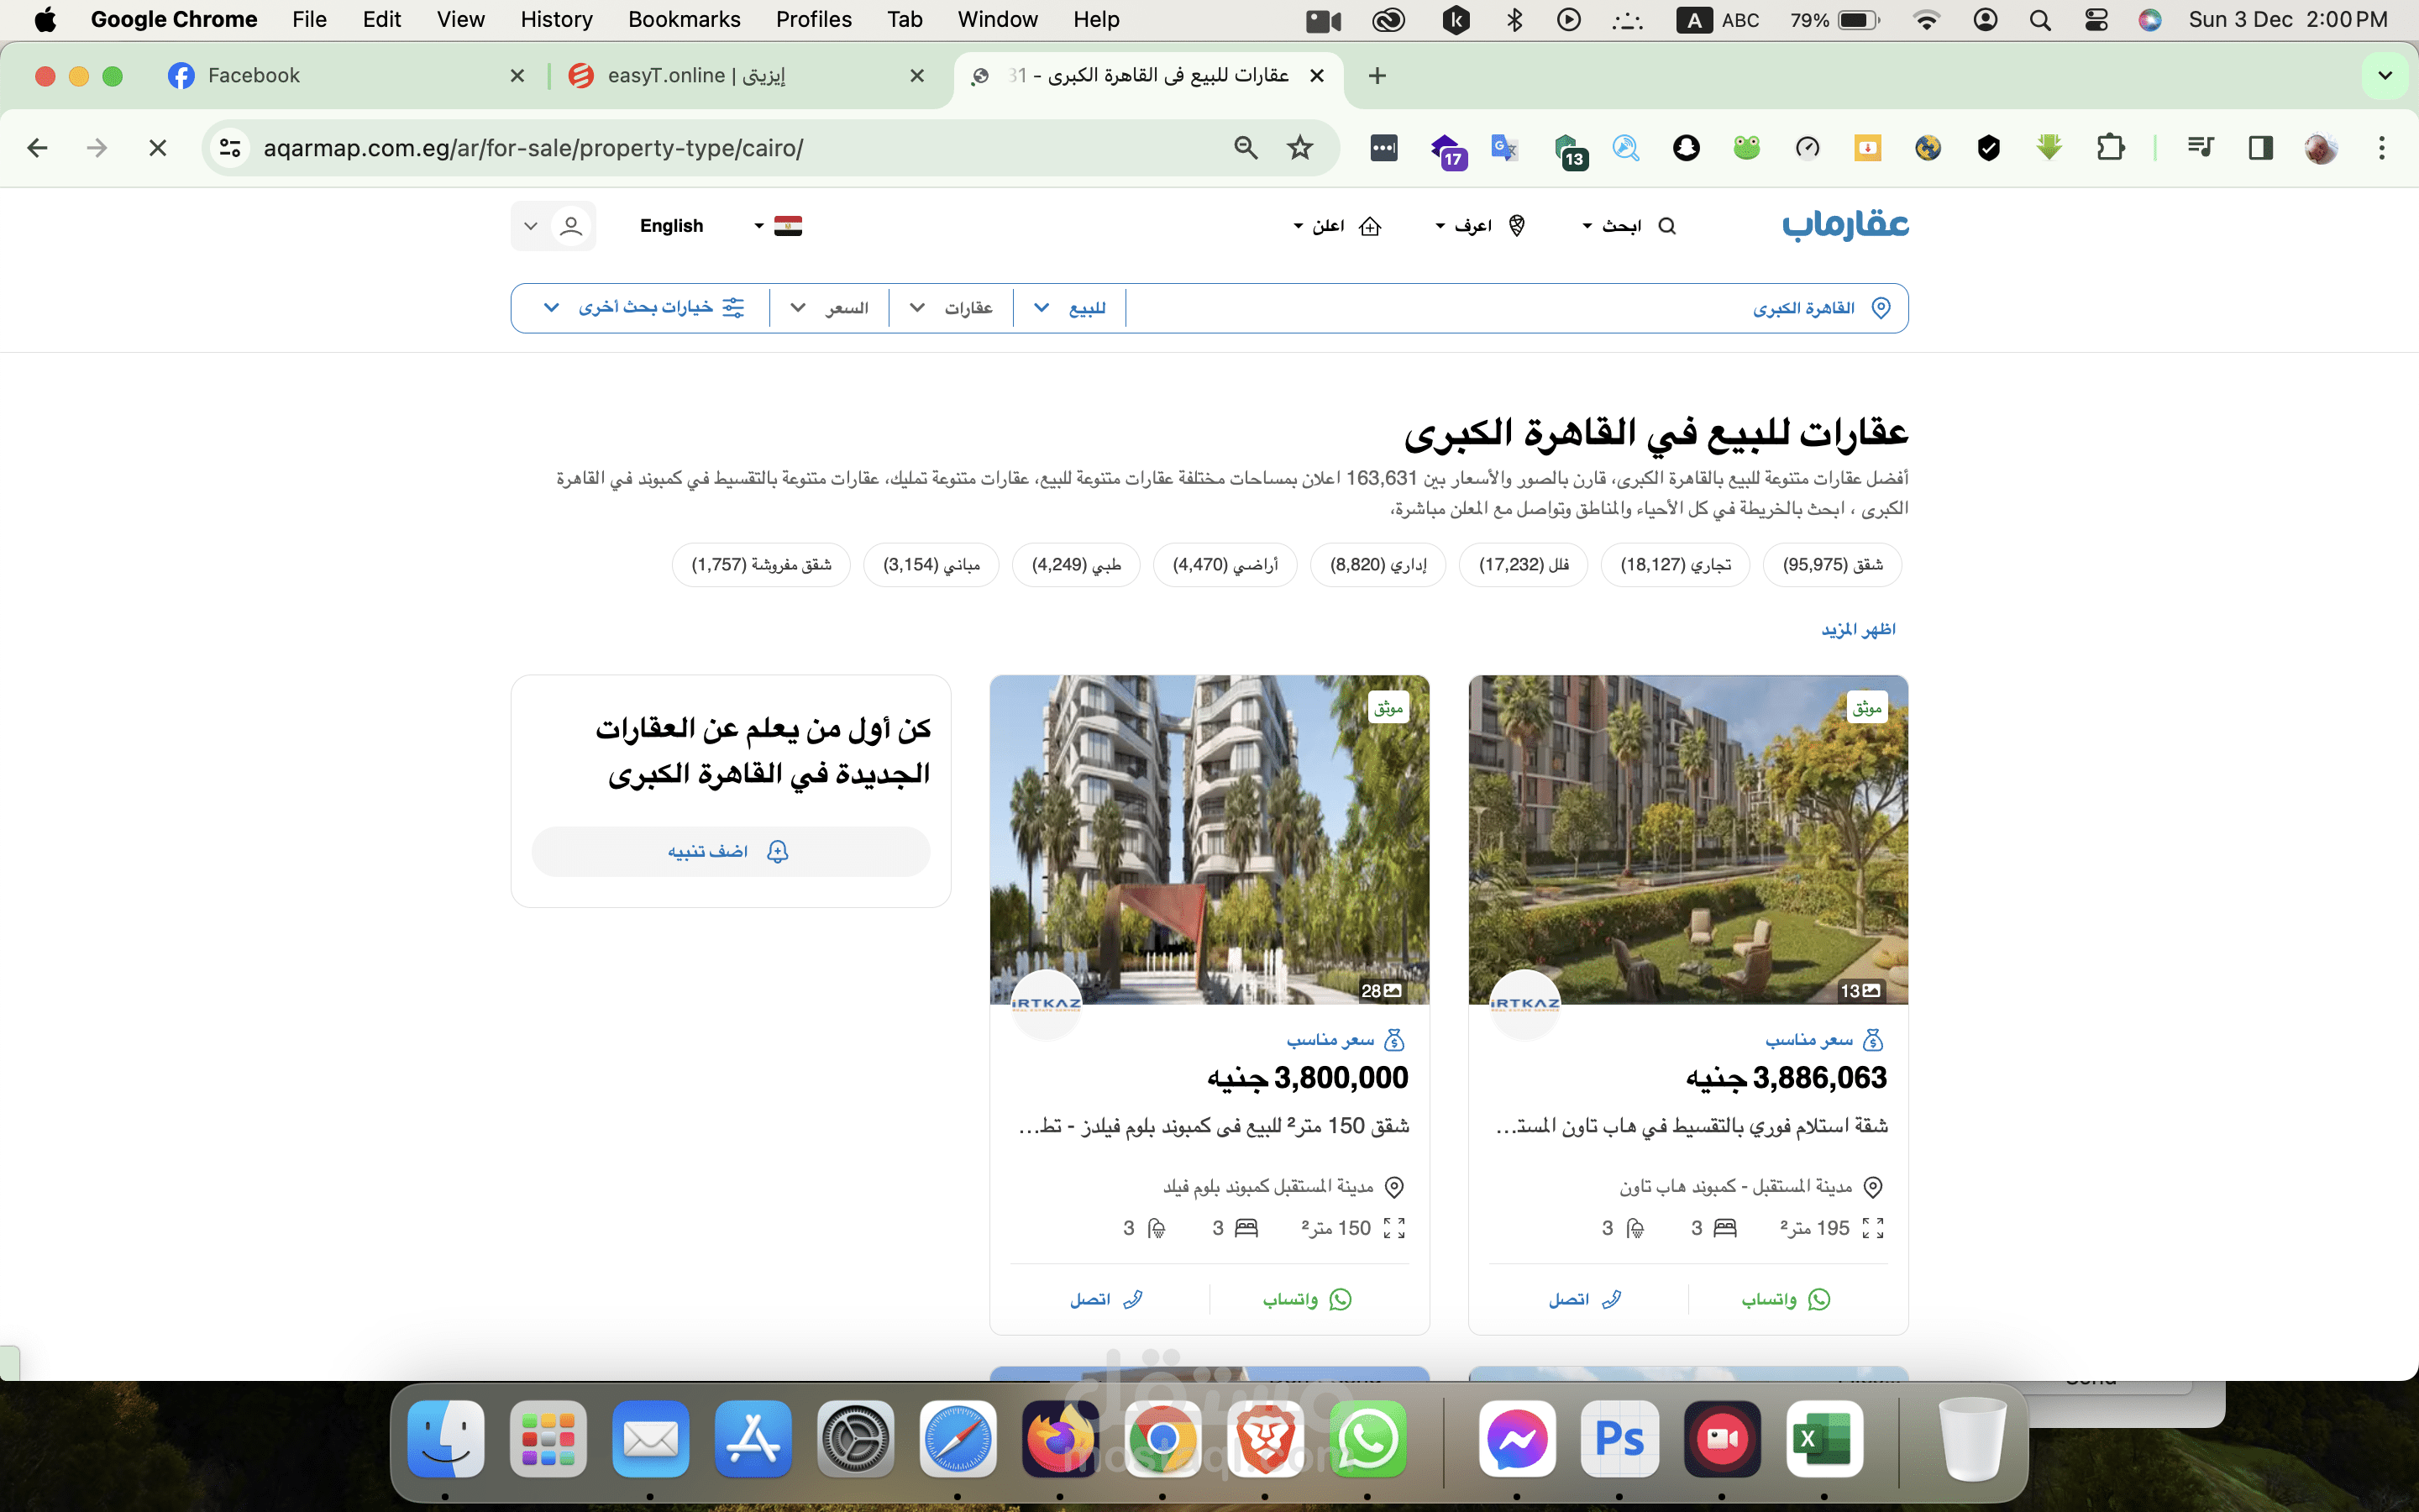2419x1512 pixels.
Task: Go back to the previous page
Action: click(38, 148)
